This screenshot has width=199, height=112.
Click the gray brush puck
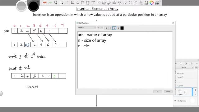(21, 6)
